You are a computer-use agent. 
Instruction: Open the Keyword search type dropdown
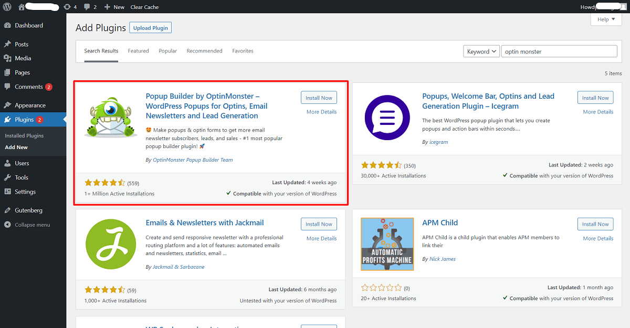coord(481,51)
